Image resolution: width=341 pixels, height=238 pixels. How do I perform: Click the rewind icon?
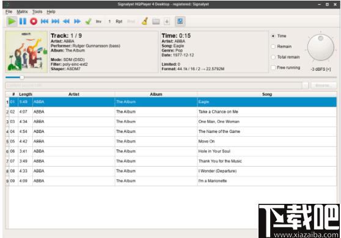66,21
